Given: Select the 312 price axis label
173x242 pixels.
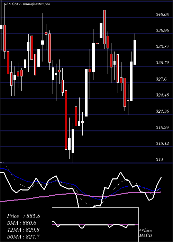Looking at the screenshot, I should [159, 160].
